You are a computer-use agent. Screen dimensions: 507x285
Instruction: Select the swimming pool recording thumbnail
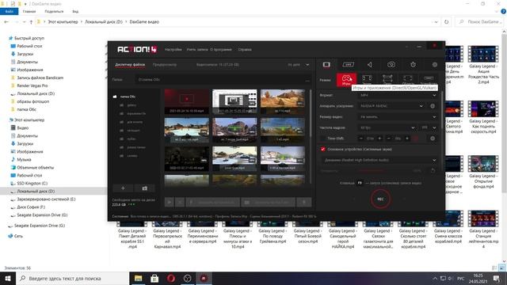[x=187, y=130]
